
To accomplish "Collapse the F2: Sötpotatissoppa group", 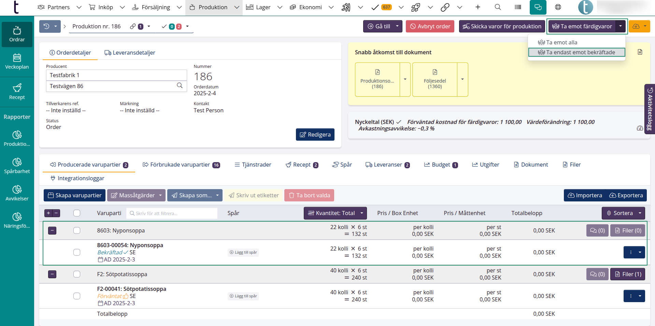I will [x=52, y=274].
